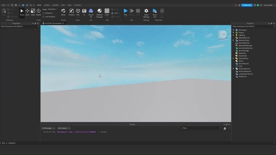Select MaterialService in Explorer
Screen dimensions: 276x155
pyautogui.click(x=244, y=38)
